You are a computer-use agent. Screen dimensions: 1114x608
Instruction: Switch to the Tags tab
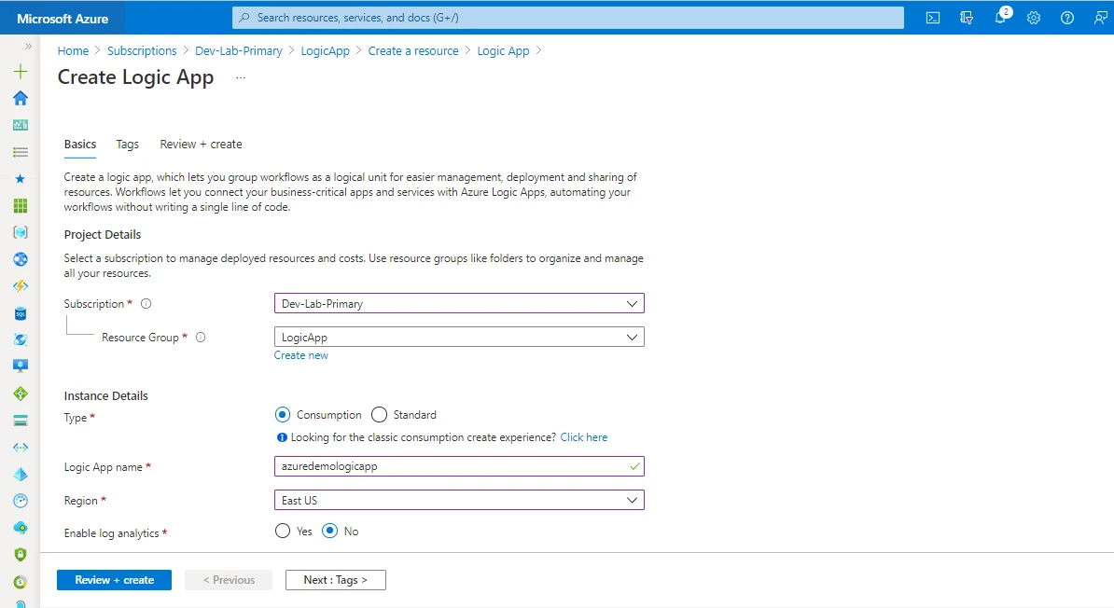127,145
